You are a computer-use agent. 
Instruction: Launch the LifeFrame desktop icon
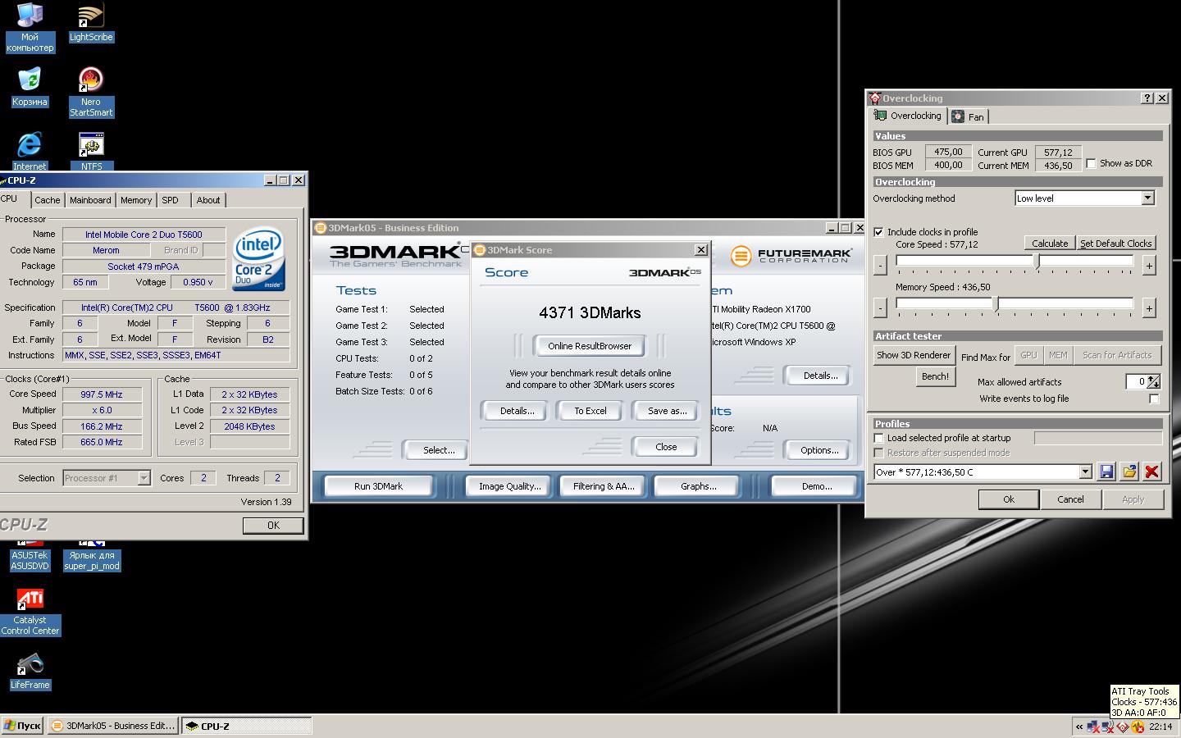click(30, 671)
